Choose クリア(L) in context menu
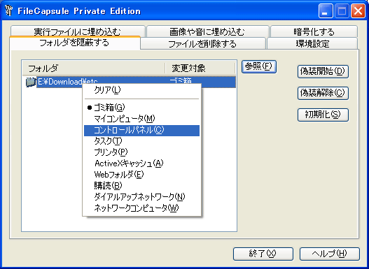Screen dimensions: 369x269 (x=141, y=90)
